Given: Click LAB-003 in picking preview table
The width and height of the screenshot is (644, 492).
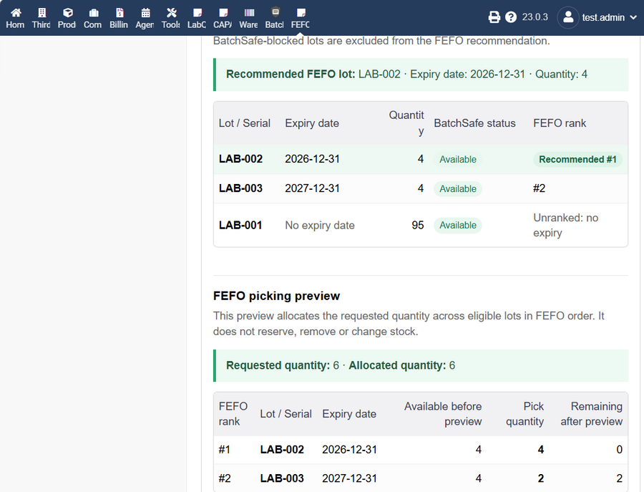Looking at the screenshot, I should click(282, 478).
